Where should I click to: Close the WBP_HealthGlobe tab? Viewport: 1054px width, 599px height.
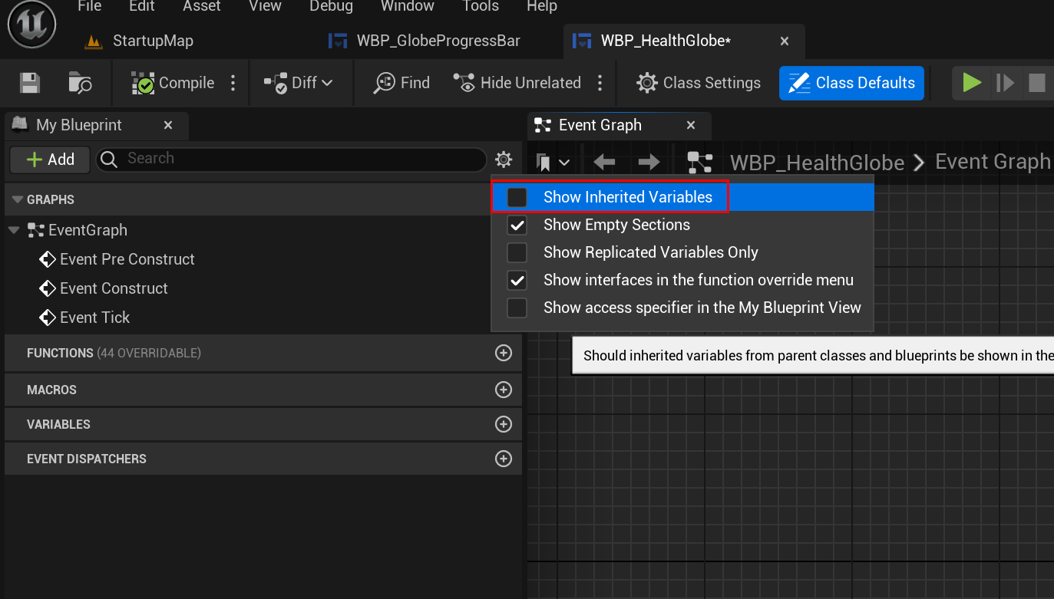tap(785, 41)
